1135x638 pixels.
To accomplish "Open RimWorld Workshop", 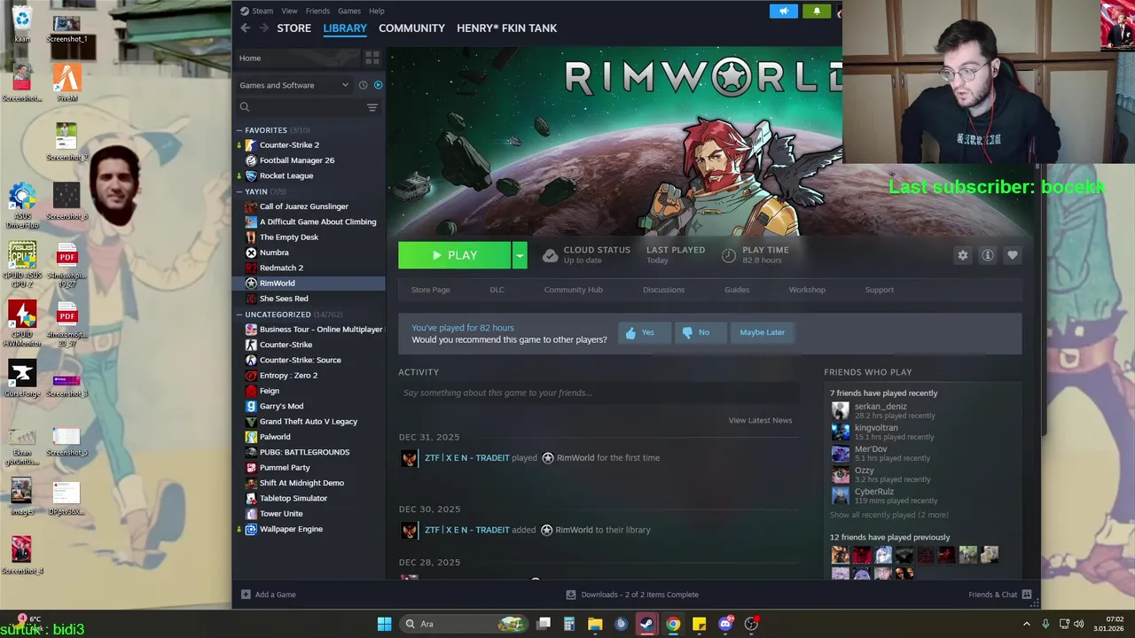I will coord(807,290).
